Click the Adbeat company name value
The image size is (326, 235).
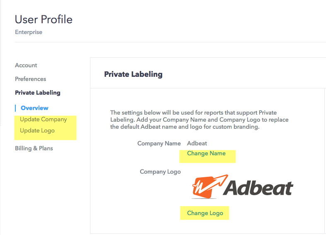pos(197,143)
